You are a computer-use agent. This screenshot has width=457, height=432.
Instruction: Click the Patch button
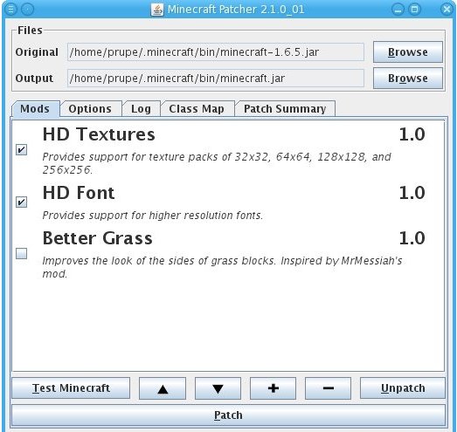pos(228,415)
